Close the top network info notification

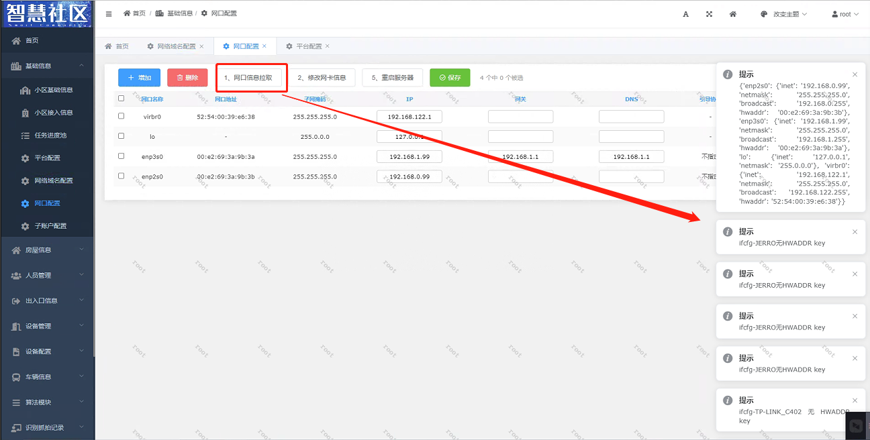tap(855, 74)
